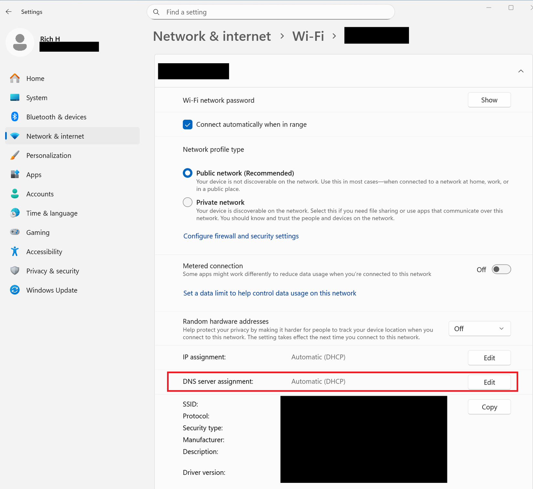
Task: Open Personalization settings
Action: 48,155
